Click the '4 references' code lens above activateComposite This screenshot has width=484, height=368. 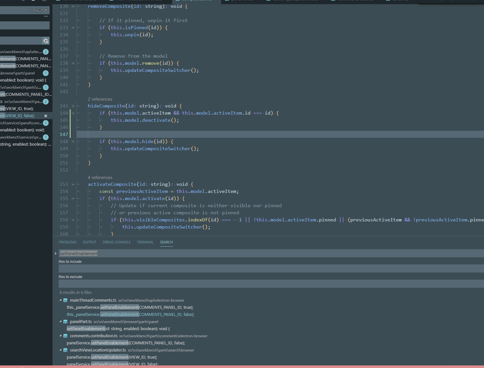[x=100, y=177]
